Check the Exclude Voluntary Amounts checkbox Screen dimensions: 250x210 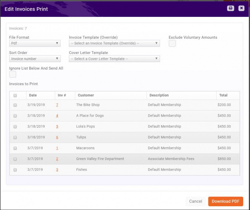point(172,43)
